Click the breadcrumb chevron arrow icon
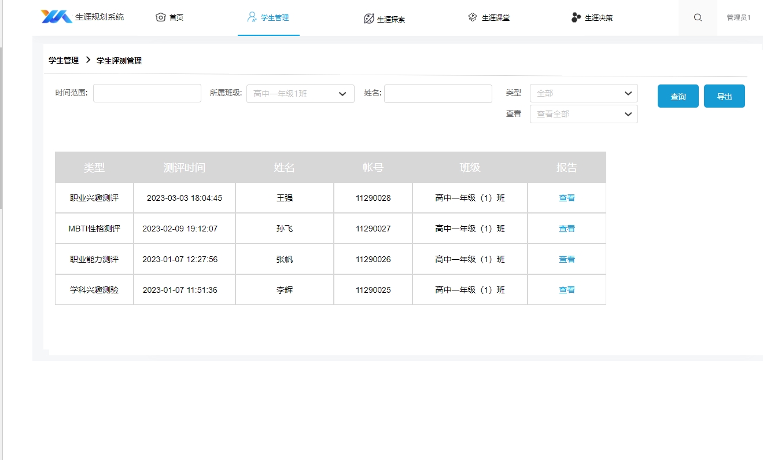Image resolution: width=763 pixels, height=460 pixels. 88,60
